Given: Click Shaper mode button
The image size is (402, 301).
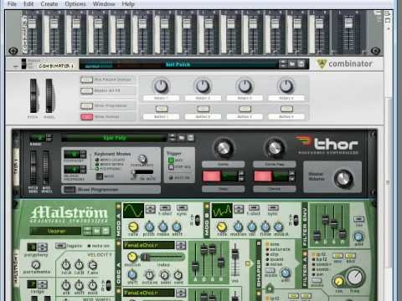Looking at the screenshot, I should coord(271,270).
